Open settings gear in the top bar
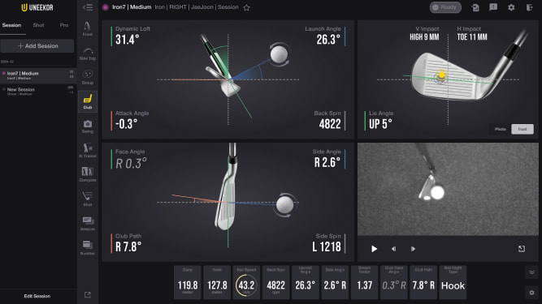The image size is (542, 304). tap(511, 7)
